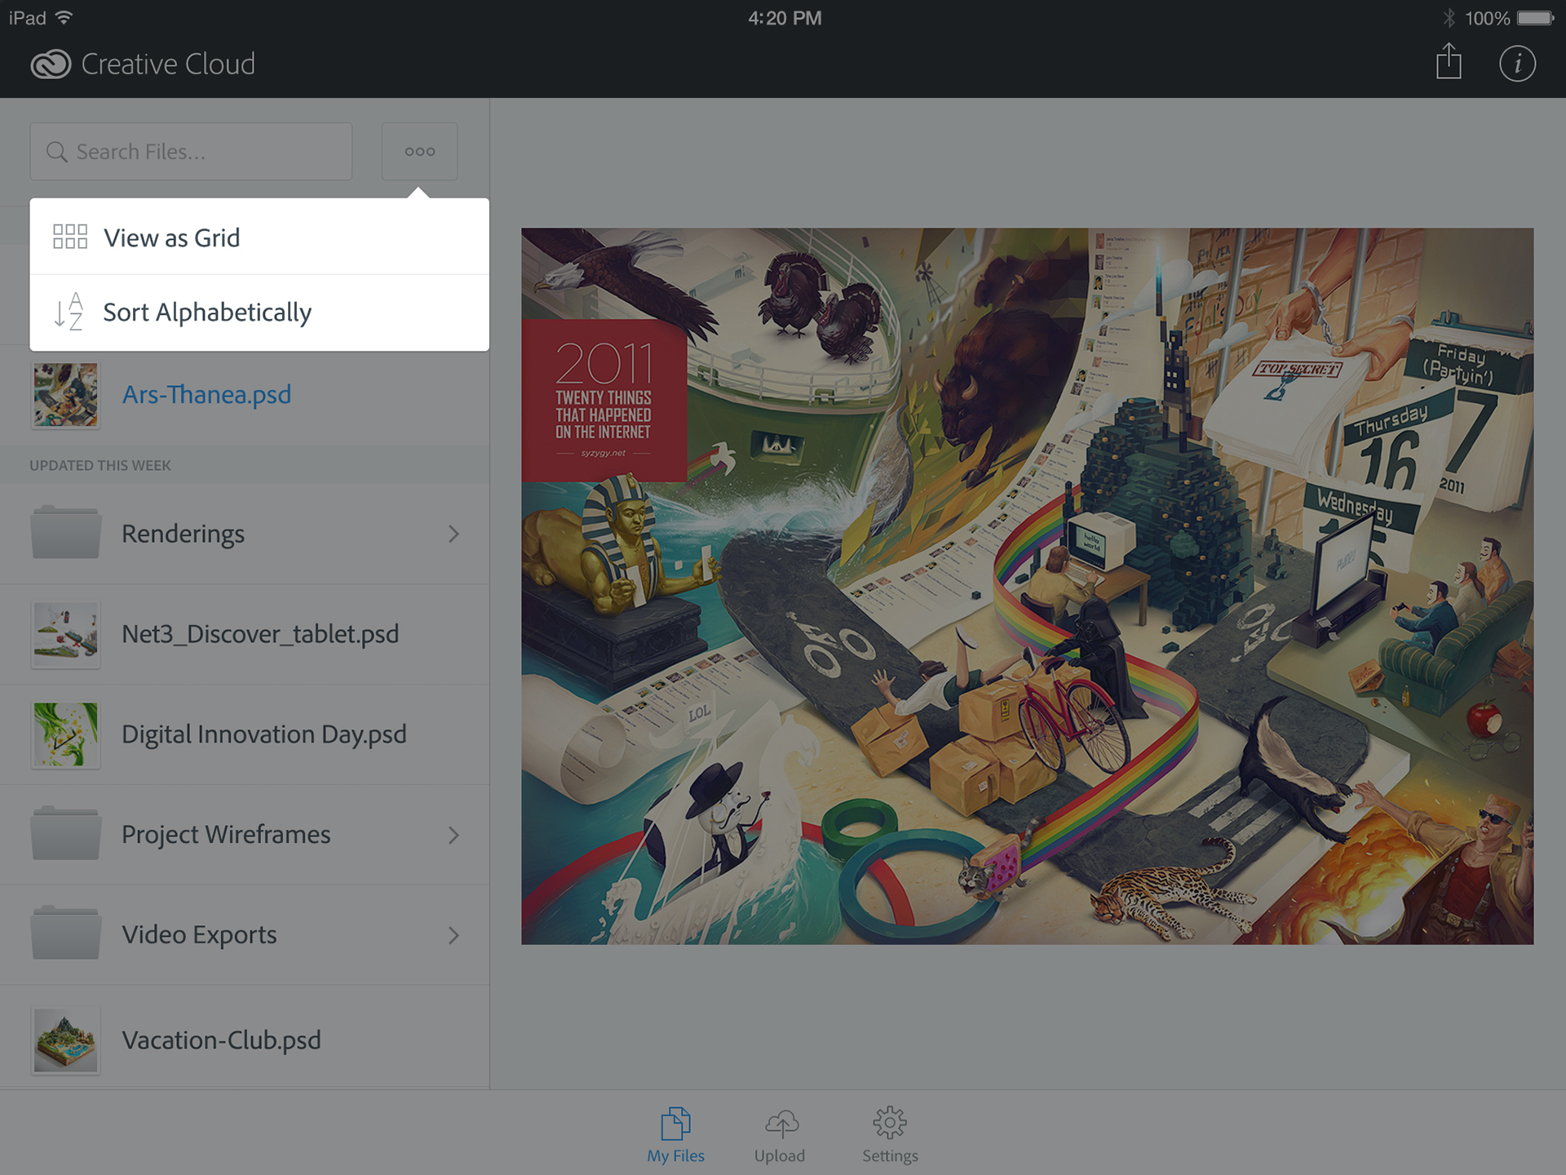1566x1175 pixels.
Task: Tap the Creative Cloud logo icon
Action: tap(51, 64)
